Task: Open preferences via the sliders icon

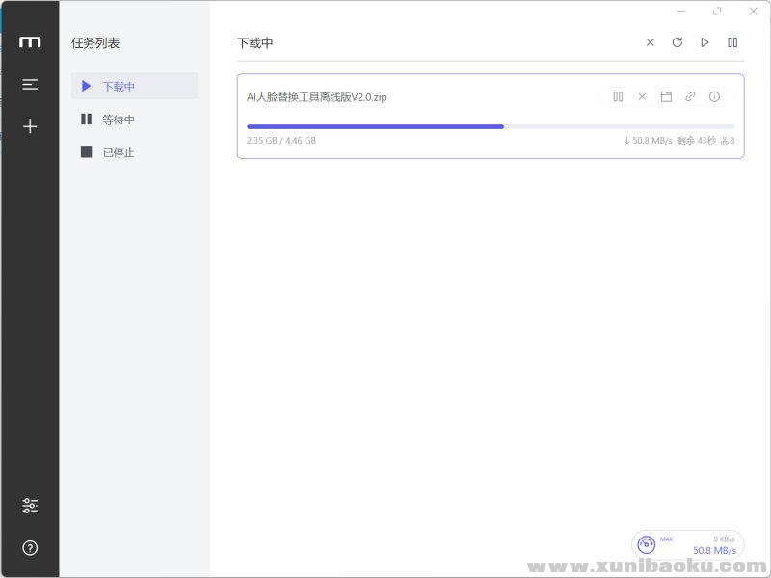Action: [x=30, y=506]
